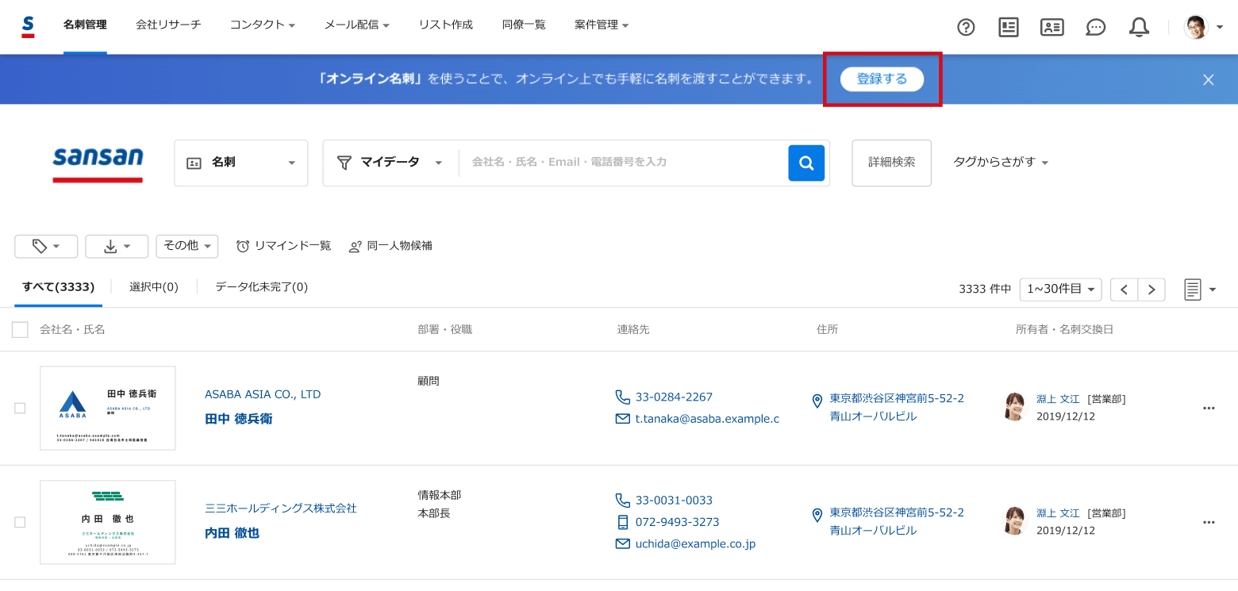Click email t.tanaka@asaba.example.c
This screenshot has width=1238, height=591.
coord(707,419)
